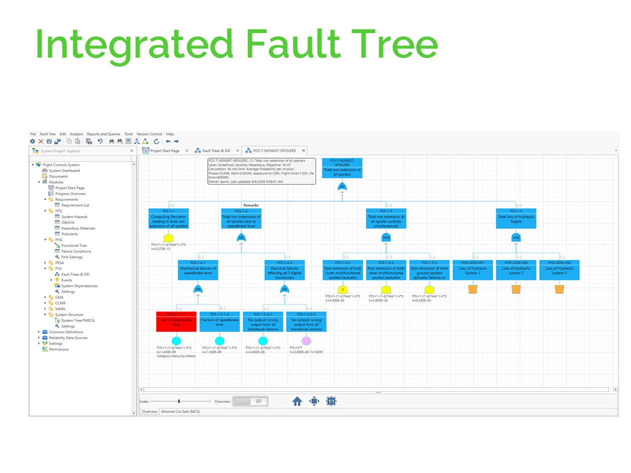The image size is (631, 473).
Task: Click the Print toolbar icon
Action: click(x=89, y=142)
